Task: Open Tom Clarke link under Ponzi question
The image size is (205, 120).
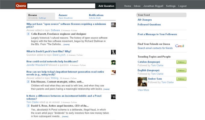Action: click(33, 102)
